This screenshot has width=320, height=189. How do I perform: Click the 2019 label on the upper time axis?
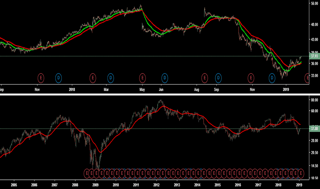(x=286, y=89)
